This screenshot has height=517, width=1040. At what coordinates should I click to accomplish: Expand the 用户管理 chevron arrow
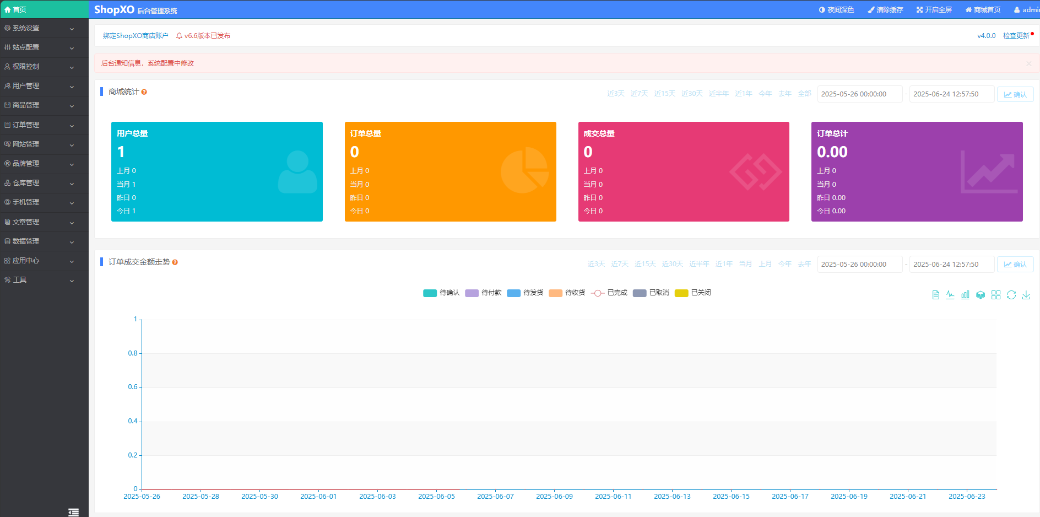pyautogui.click(x=72, y=87)
